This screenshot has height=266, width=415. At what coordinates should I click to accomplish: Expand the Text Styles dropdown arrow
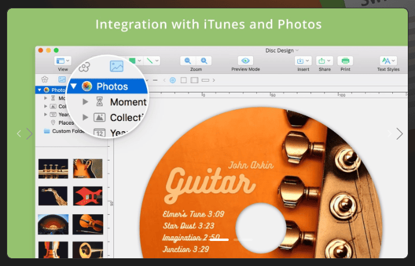pyautogui.click(x=394, y=61)
